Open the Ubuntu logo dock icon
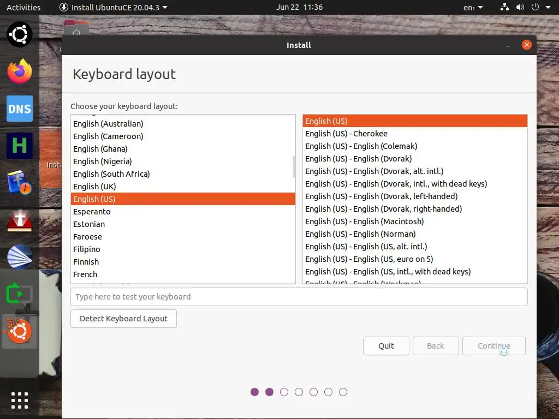This screenshot has width=559, height=419. point(20,34)
